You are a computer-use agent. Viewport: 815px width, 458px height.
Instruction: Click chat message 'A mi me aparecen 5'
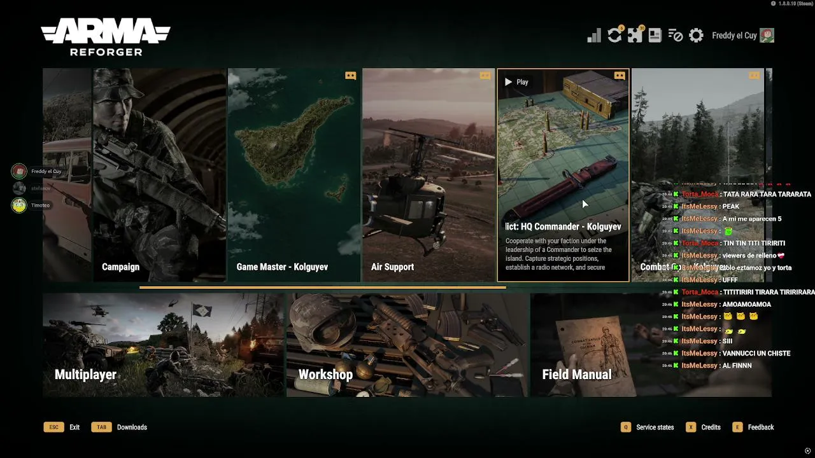pos(752,219)
